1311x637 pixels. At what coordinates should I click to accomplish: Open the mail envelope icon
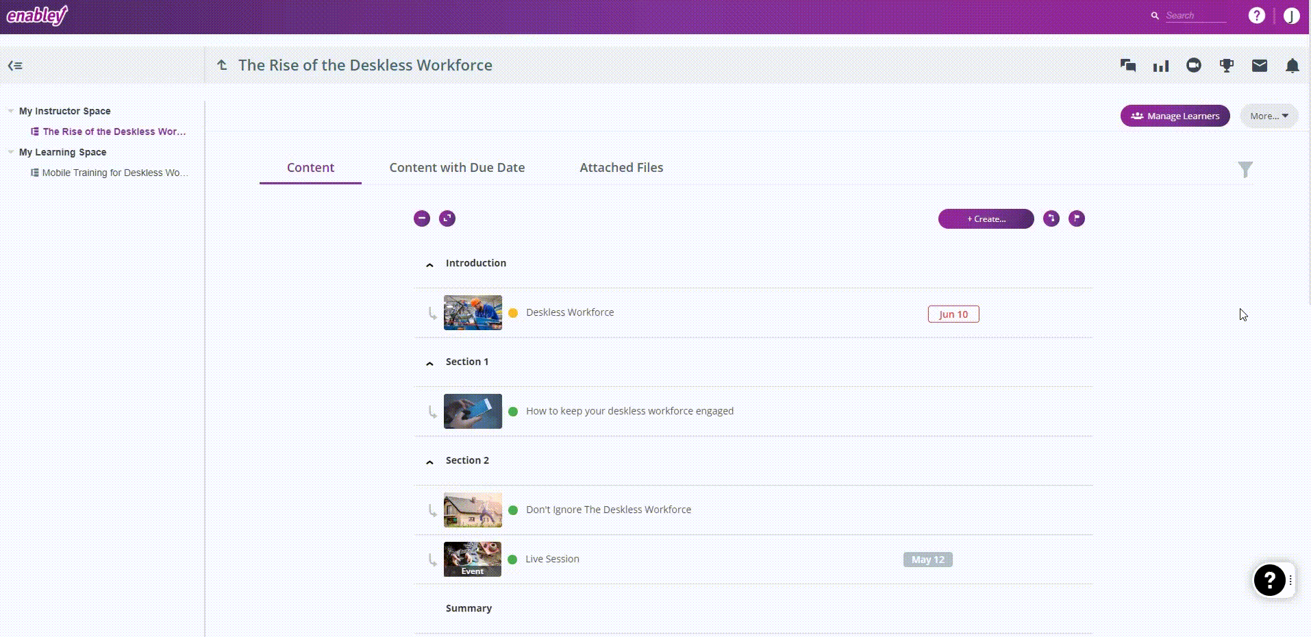[x=1259, y=66]
